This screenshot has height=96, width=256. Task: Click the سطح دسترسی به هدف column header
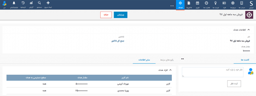click(35, 77)
